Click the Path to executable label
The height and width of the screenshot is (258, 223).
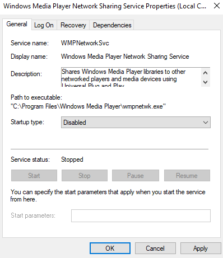point(36,97)
